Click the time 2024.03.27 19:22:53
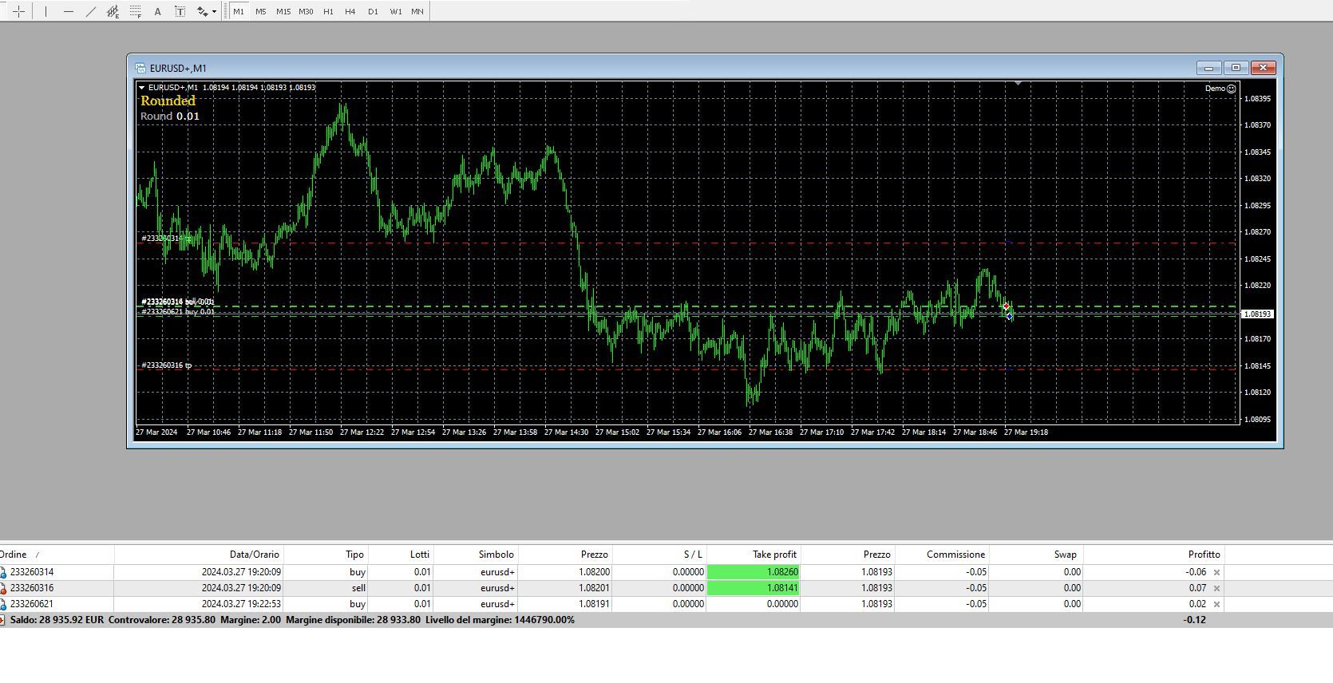 [241, 604]
